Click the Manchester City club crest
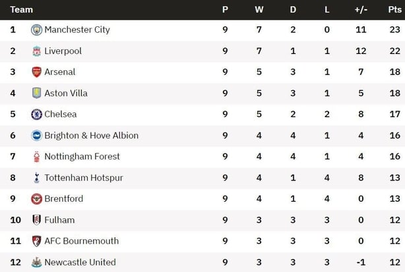 coord(36,30)
